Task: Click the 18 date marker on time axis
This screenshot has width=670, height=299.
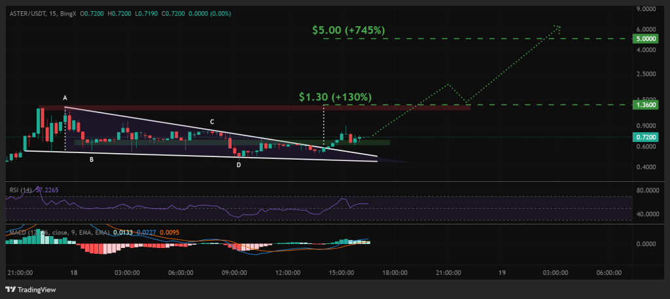Action: [x=73, y=272]
